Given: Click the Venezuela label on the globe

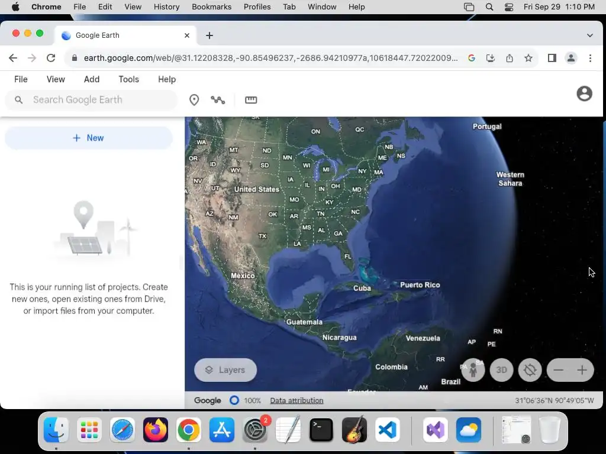Looking at the screenshot, I should pos(423,338).
